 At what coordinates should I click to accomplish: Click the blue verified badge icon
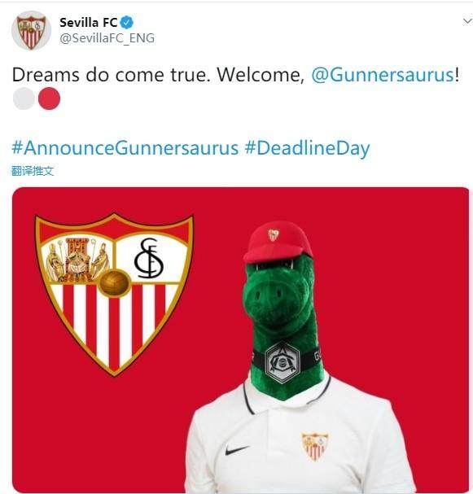click(127, 23)
